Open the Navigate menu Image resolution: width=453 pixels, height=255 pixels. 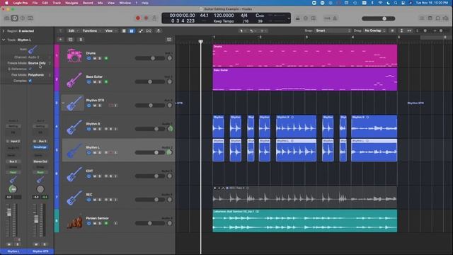[71, 3]
